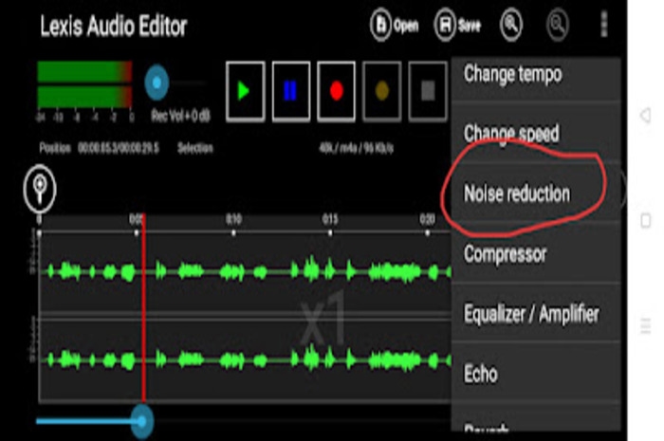Click the Rec Vol +0 dB label
This screenshot has height=441, width=664.
pyautogui.click(x=181, y=116)
